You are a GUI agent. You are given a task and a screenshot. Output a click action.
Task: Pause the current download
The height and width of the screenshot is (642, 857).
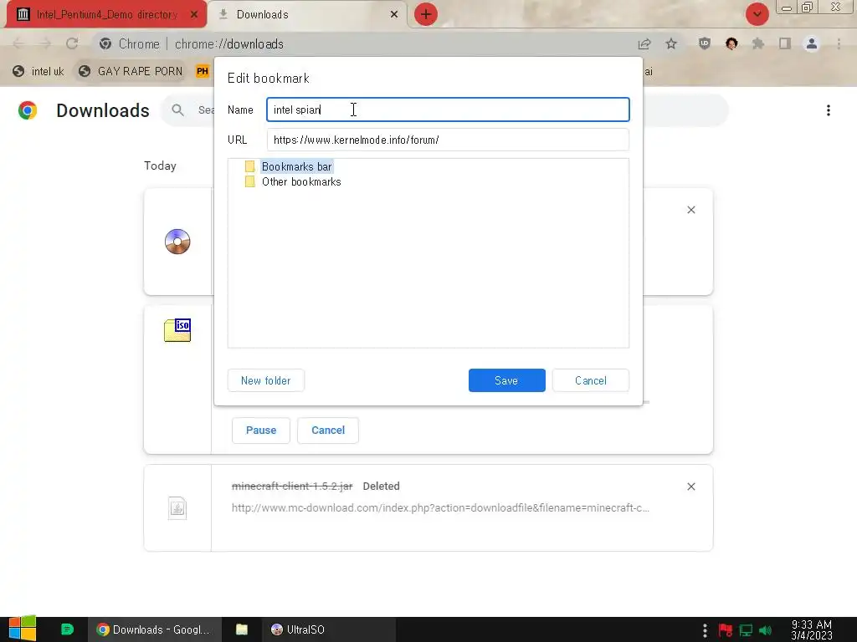click(261, 431)
